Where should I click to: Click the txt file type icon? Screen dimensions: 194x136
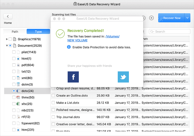coord(18,72)
